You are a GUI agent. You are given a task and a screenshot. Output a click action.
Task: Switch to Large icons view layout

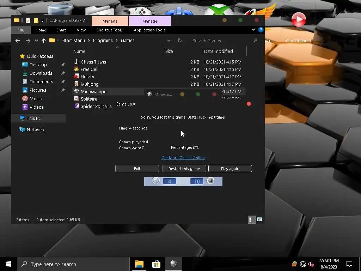click(x=259, y=219)
